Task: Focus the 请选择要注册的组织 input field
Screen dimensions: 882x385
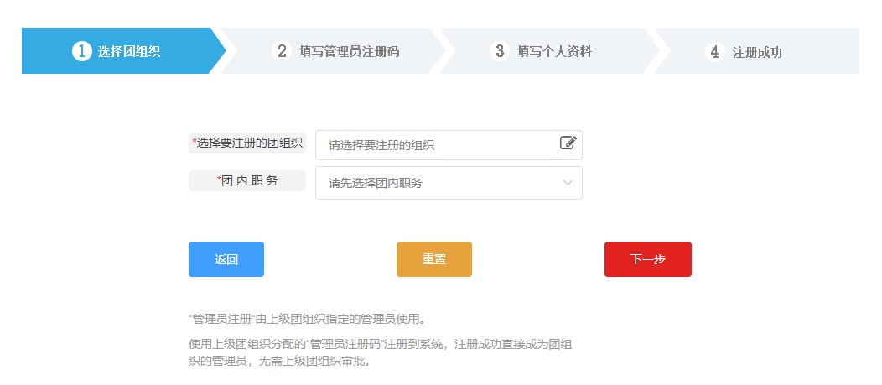Action: pyautogui.click(x=436, y=145)
